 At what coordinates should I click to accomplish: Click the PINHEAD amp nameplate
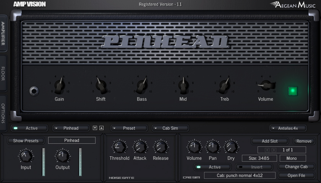(165, 42)
